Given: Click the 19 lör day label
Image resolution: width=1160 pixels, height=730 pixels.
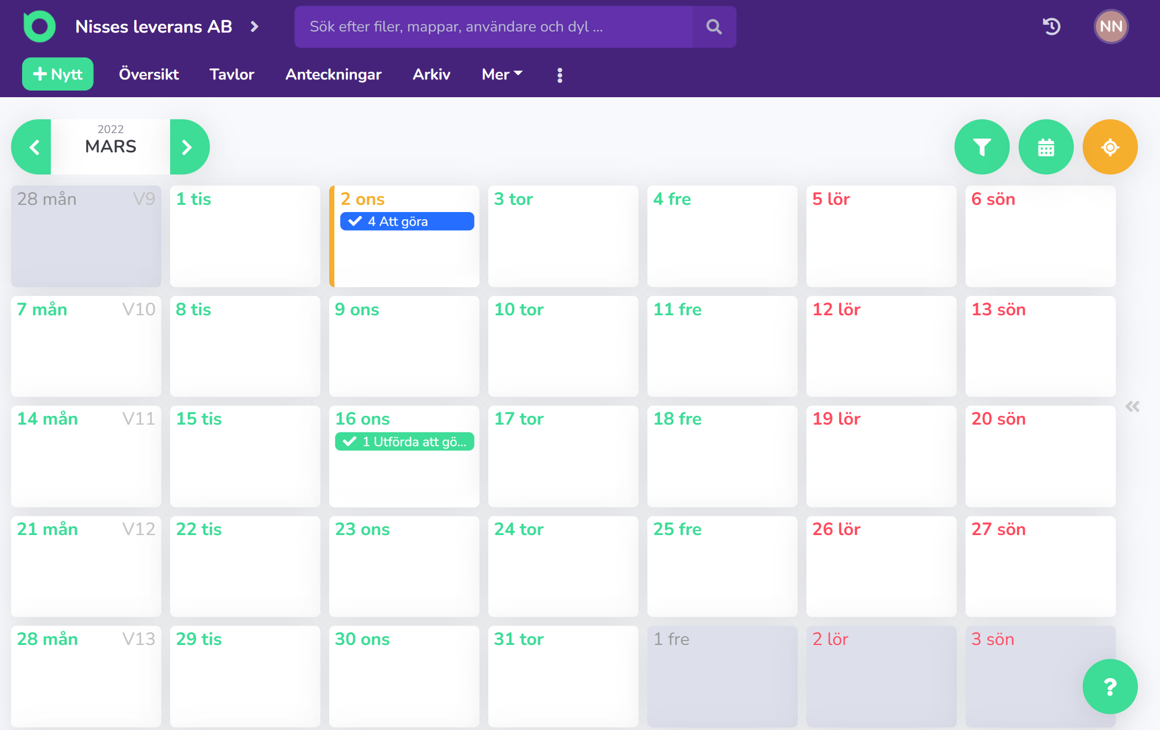Looking at the screenshot, I should (x=836, y=419).
